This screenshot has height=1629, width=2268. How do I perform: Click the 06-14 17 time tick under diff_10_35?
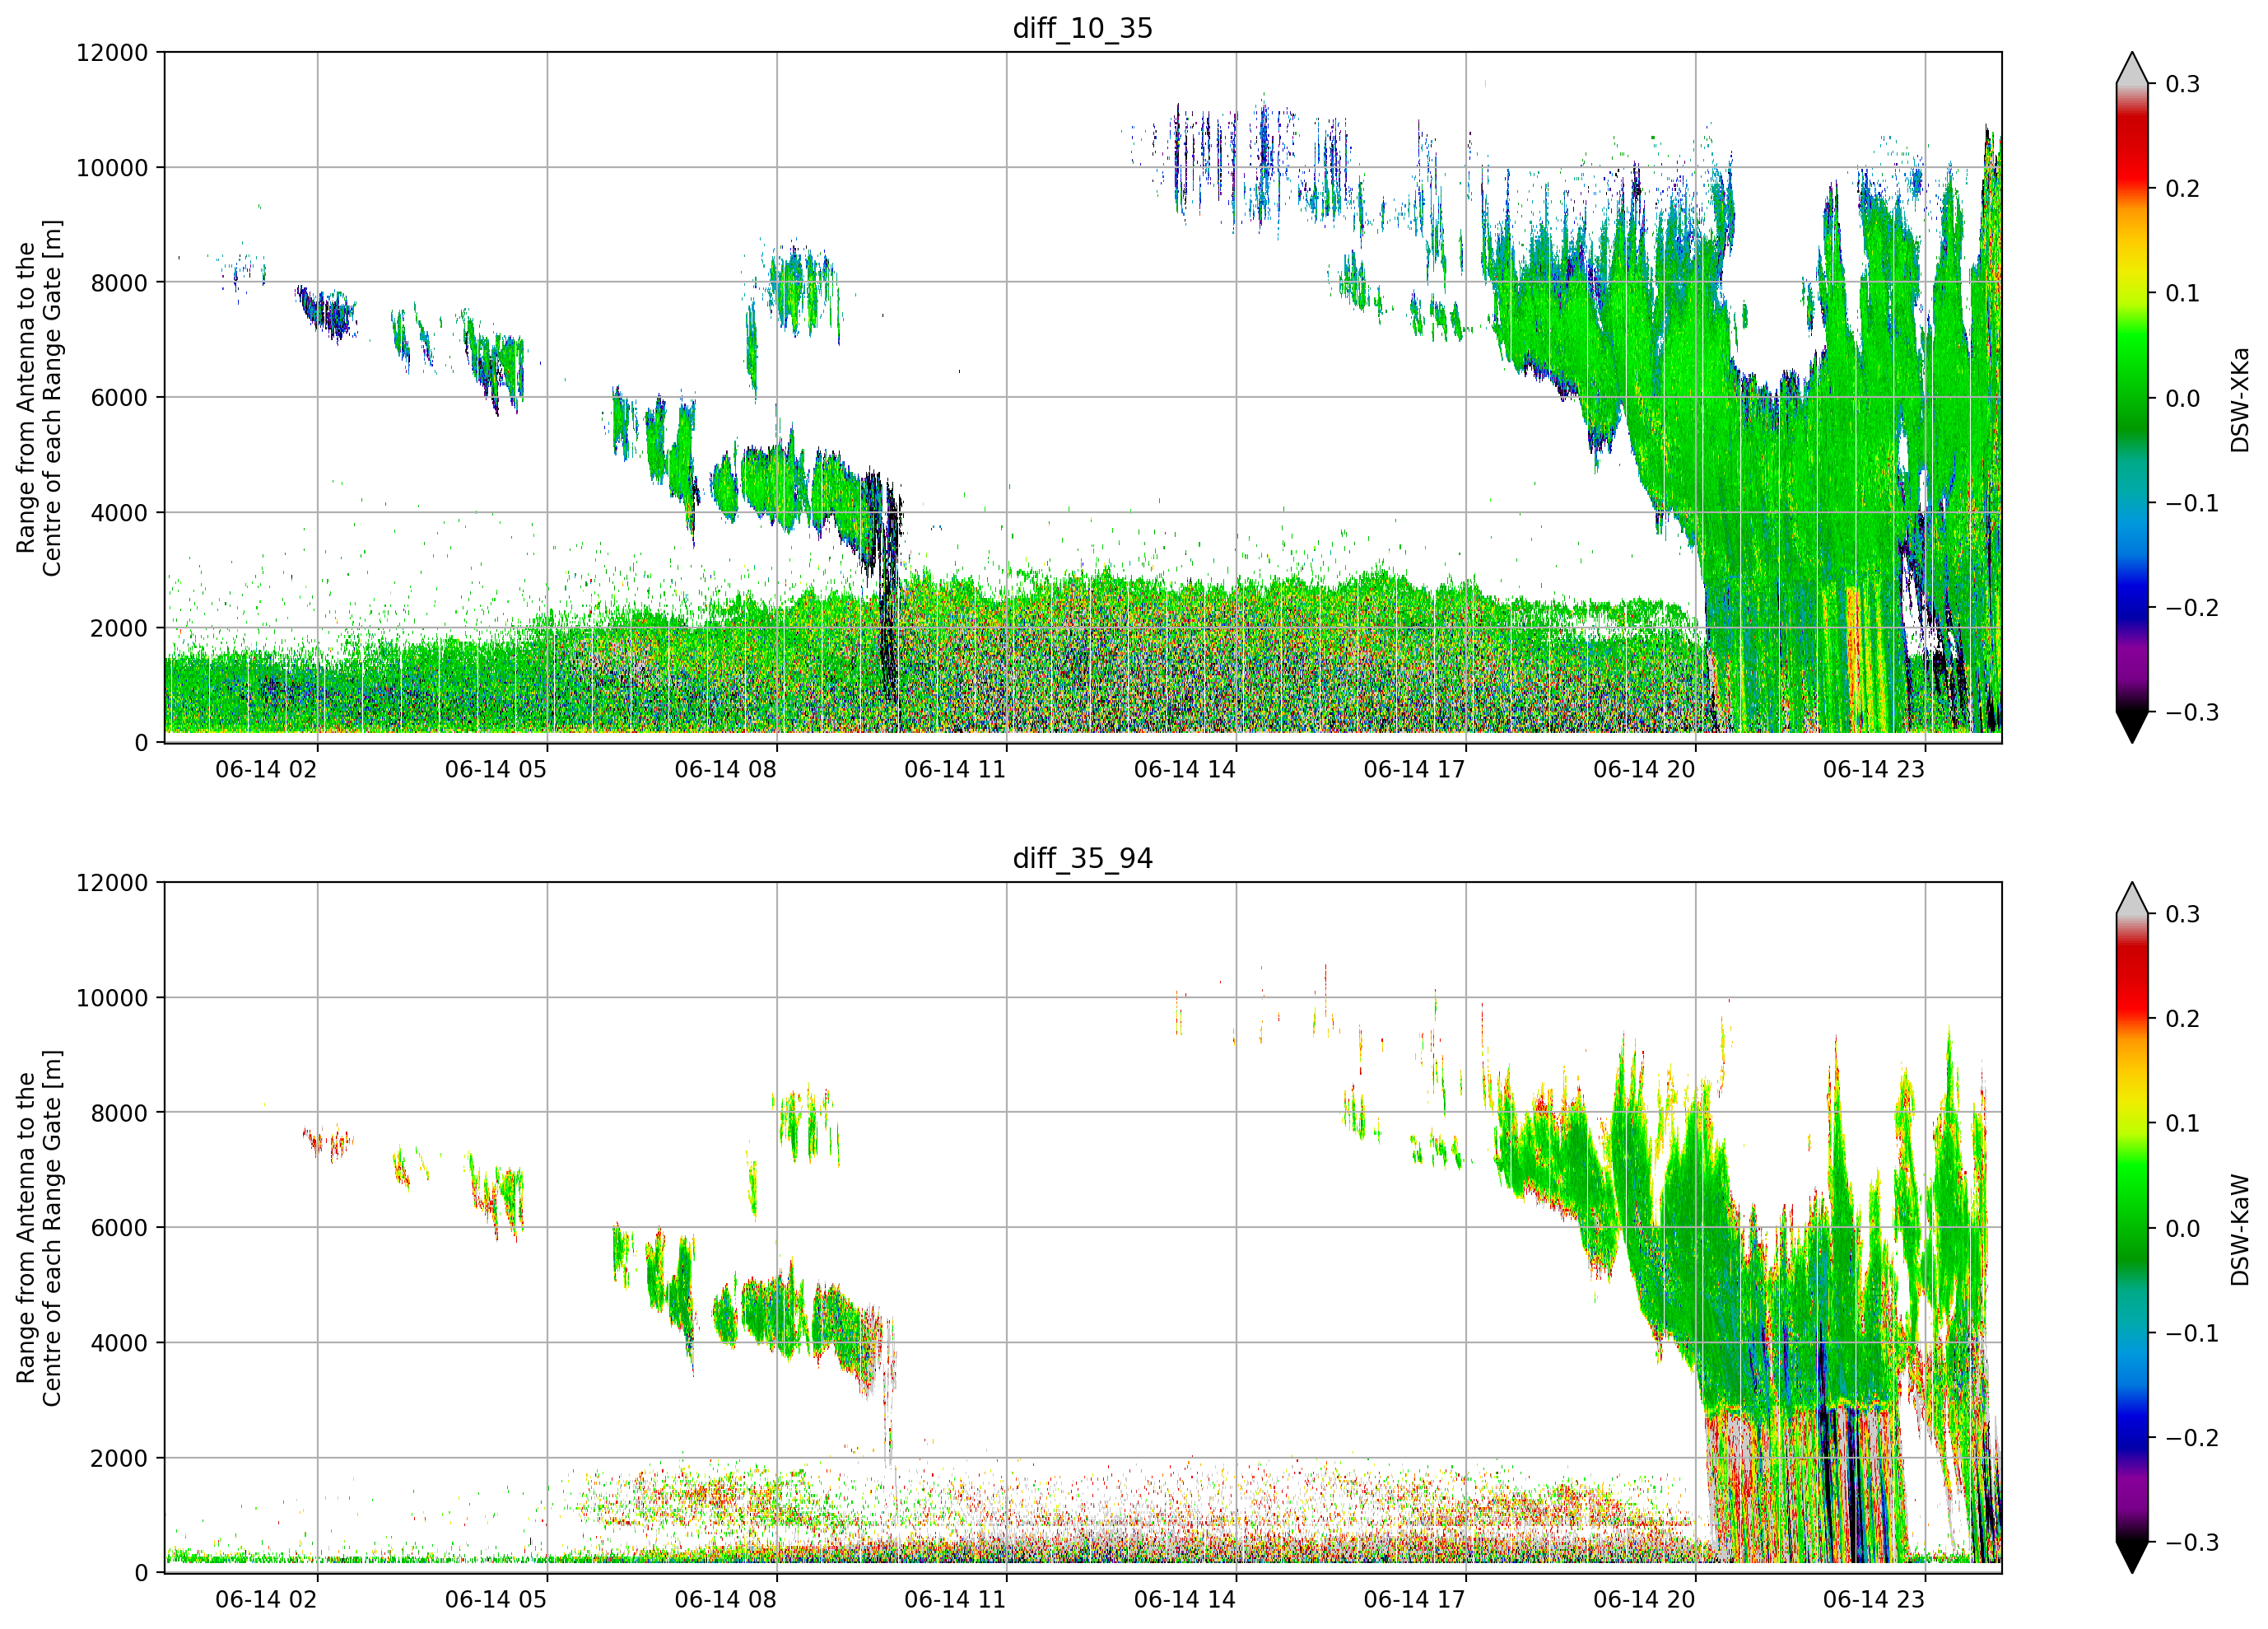(x=1414, y=769)
